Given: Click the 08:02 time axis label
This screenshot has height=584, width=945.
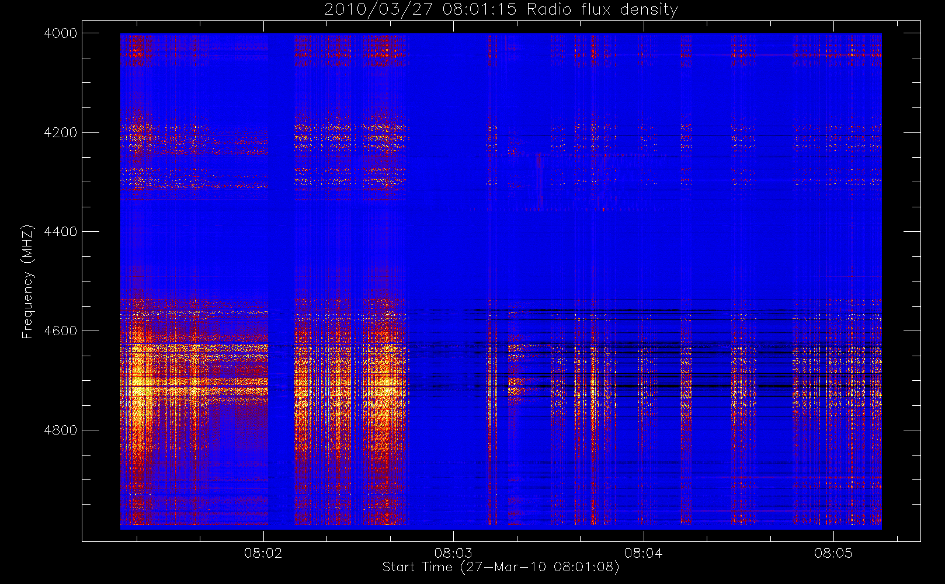Looking at the screenshot, I should pyautogui.click(x=263, y=553).
